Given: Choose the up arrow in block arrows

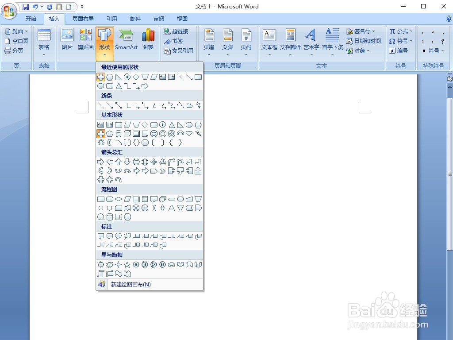Looking at the screenshot, I should pyautogui.click(x=119, y=162).
